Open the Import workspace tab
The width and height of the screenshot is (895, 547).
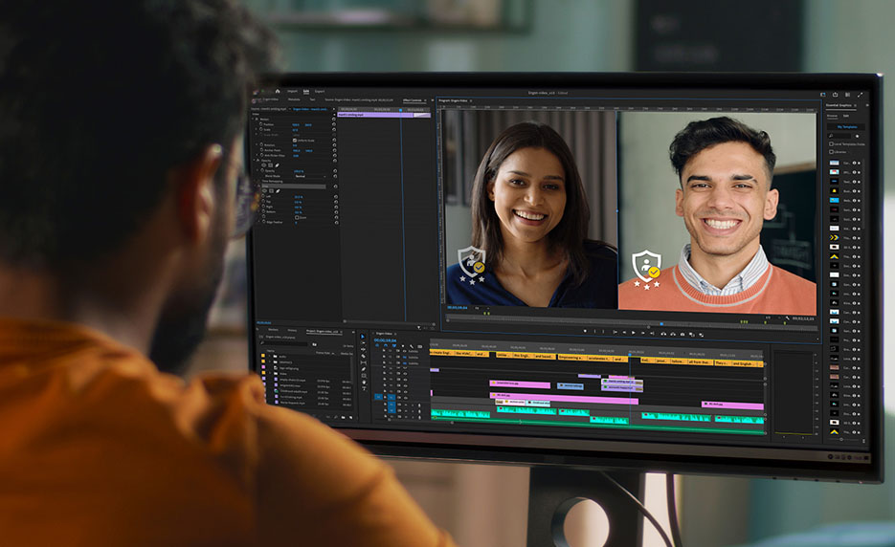click(x=292, y=91)
